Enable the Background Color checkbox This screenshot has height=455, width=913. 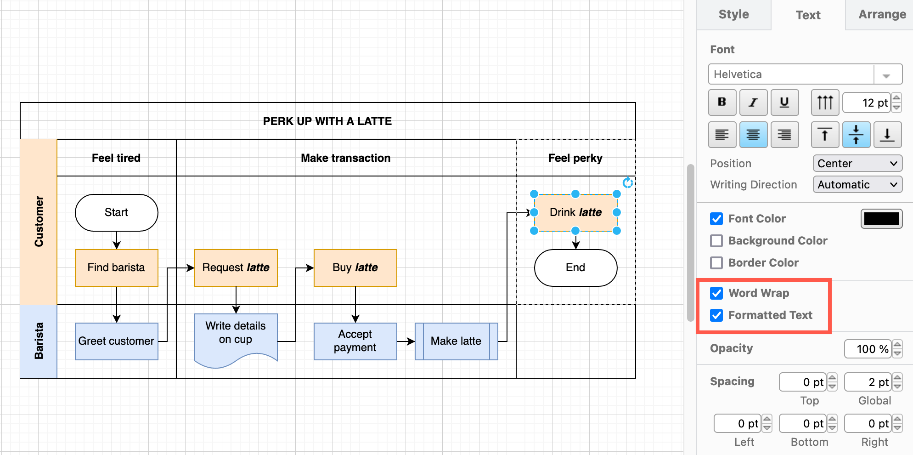(x=716, y=241)
